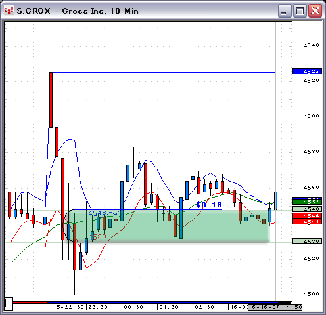326x315 pixels.
Task: Click the 4530 price label on axis
Action: (307, 241)
